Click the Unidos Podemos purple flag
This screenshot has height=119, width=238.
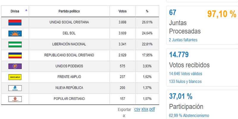(x=15, y=66)
